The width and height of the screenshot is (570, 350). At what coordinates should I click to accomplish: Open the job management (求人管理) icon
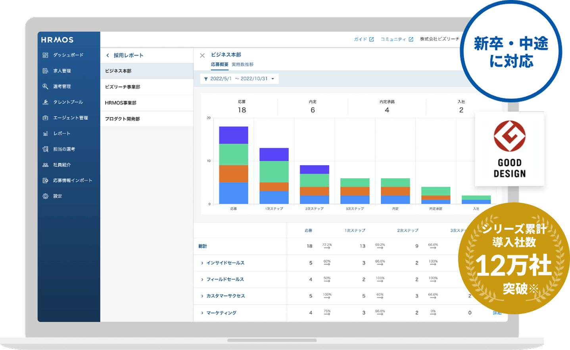pos(45,71)
